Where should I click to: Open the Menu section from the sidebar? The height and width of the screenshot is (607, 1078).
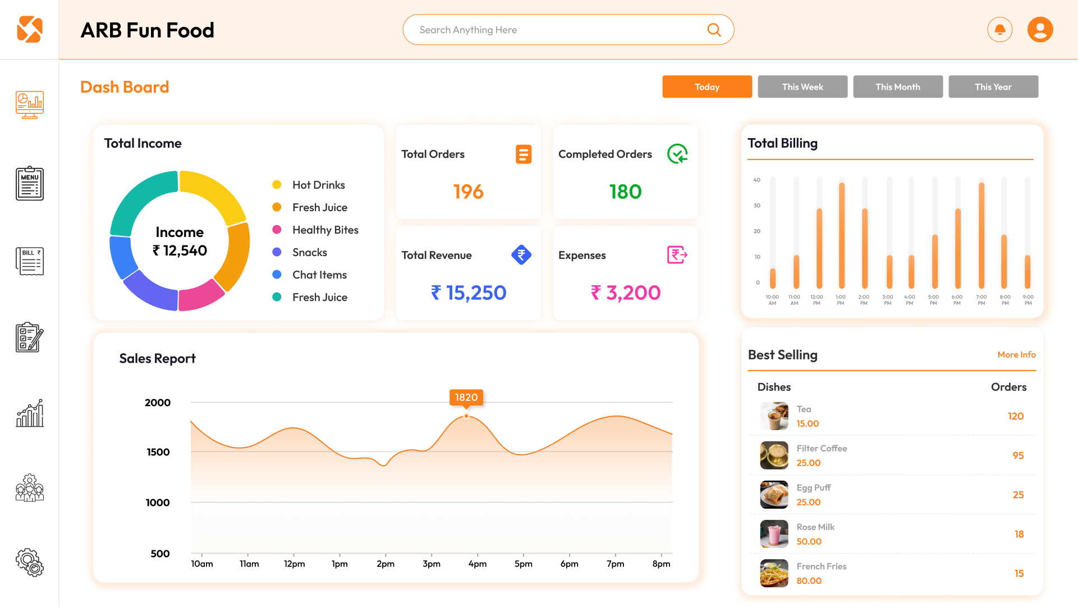pyautogui.click(x=29, y=182)
